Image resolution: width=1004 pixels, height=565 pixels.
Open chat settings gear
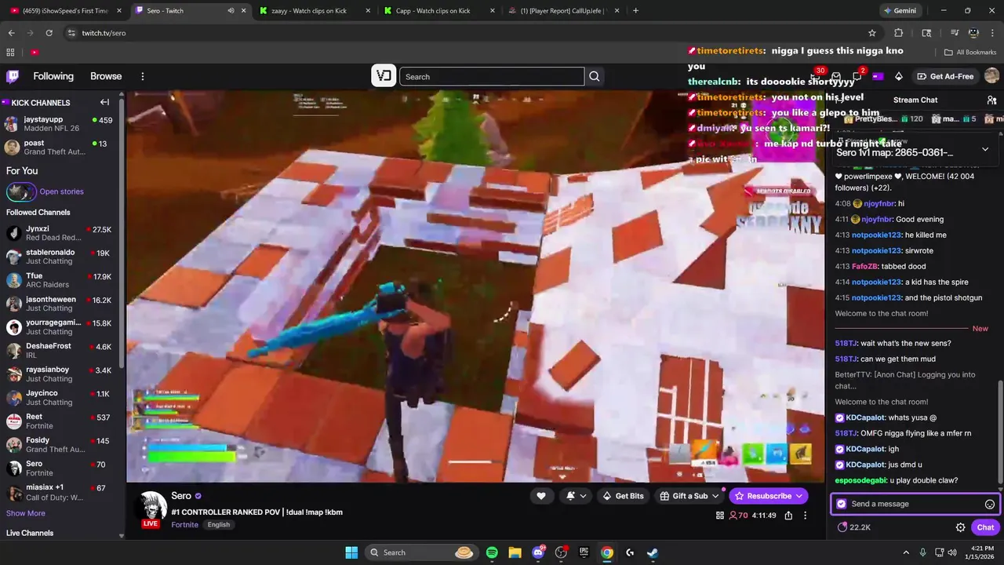960,527
